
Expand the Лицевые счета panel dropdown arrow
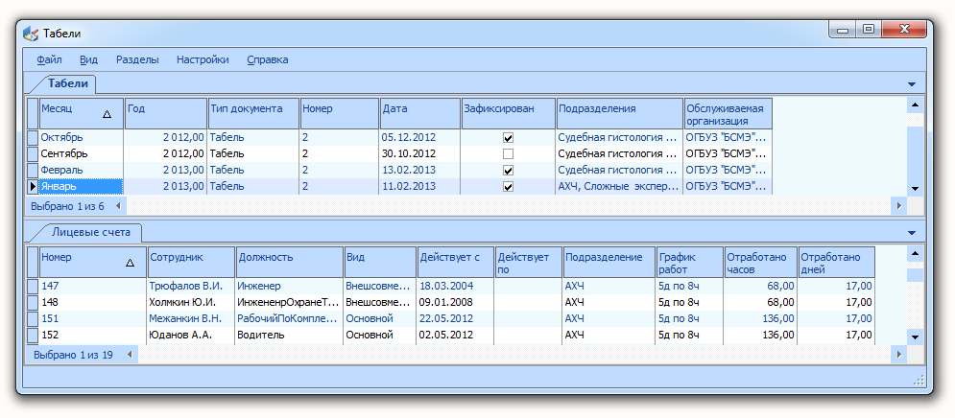click(912, 232)
